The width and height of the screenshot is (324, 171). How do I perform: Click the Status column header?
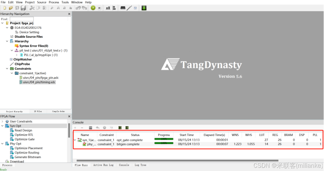135,135
